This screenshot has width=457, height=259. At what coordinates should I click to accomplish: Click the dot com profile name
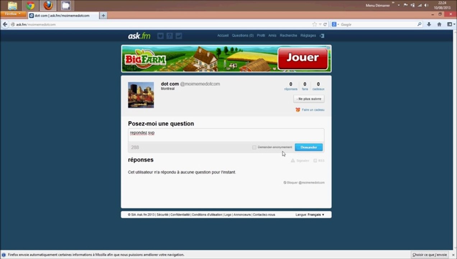point(170,84)
